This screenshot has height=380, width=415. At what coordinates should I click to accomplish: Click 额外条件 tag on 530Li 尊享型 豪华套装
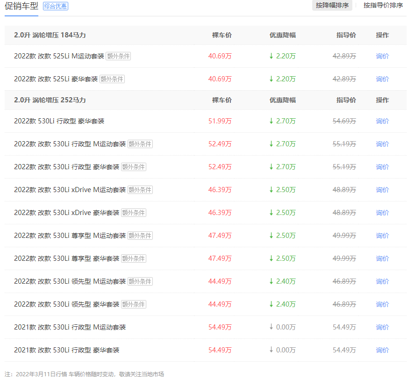pyautogui.click(x=134, y=258)
